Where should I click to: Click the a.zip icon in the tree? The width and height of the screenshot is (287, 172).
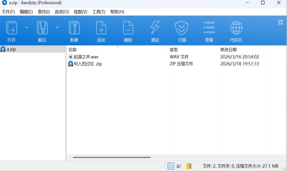tap(3, 49)
